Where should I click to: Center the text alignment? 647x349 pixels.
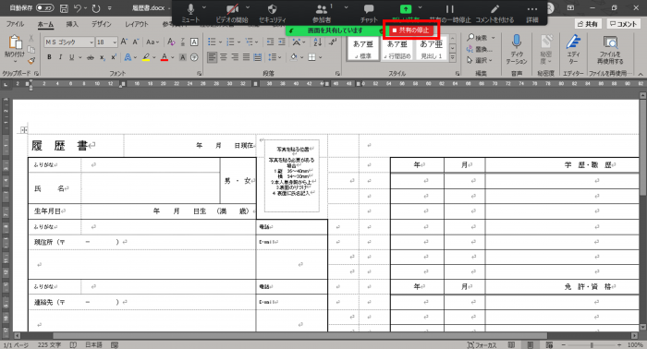point(224,57)
